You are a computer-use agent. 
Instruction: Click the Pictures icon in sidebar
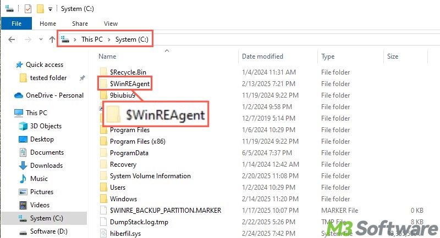coord(23,192)
